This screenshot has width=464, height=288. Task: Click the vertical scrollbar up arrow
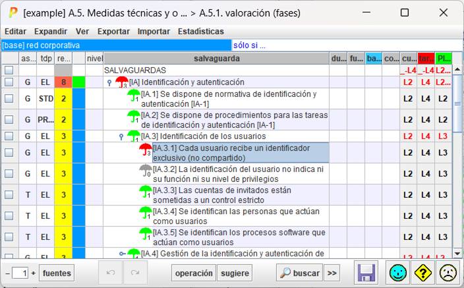tap(457, 70)
